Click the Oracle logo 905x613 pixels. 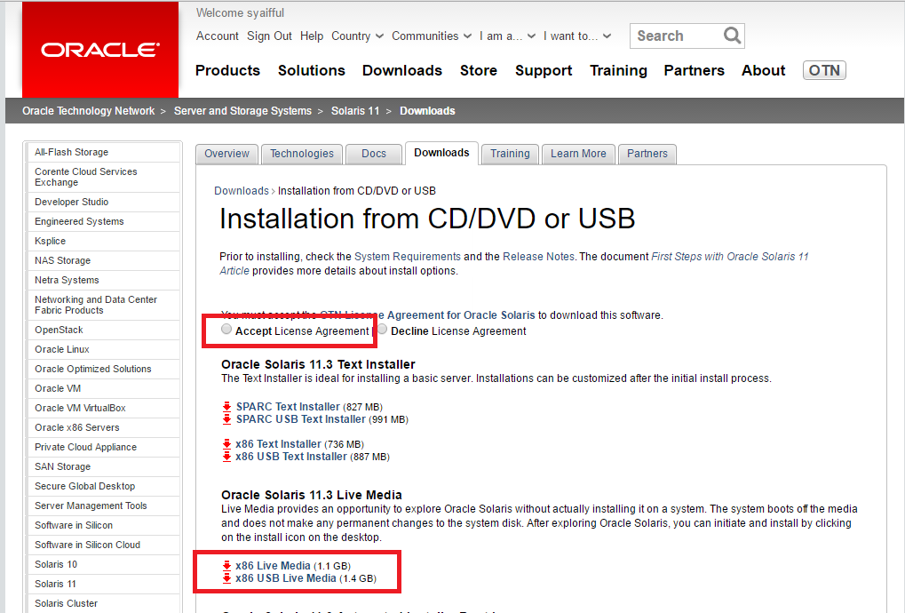pos(99,50)
